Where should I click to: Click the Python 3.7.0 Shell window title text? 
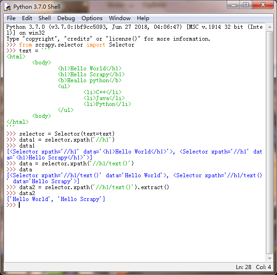point(37,7)
